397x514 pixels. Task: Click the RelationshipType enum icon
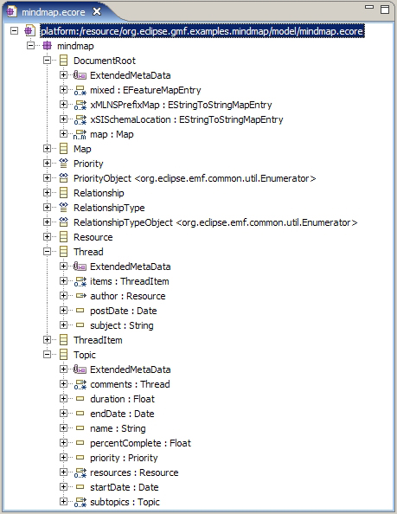63,208
